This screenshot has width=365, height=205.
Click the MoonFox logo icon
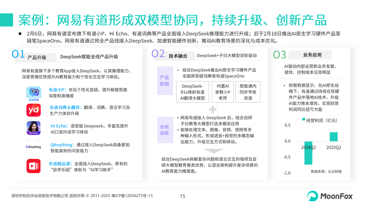pyautogui.click(x=313, y=196)
